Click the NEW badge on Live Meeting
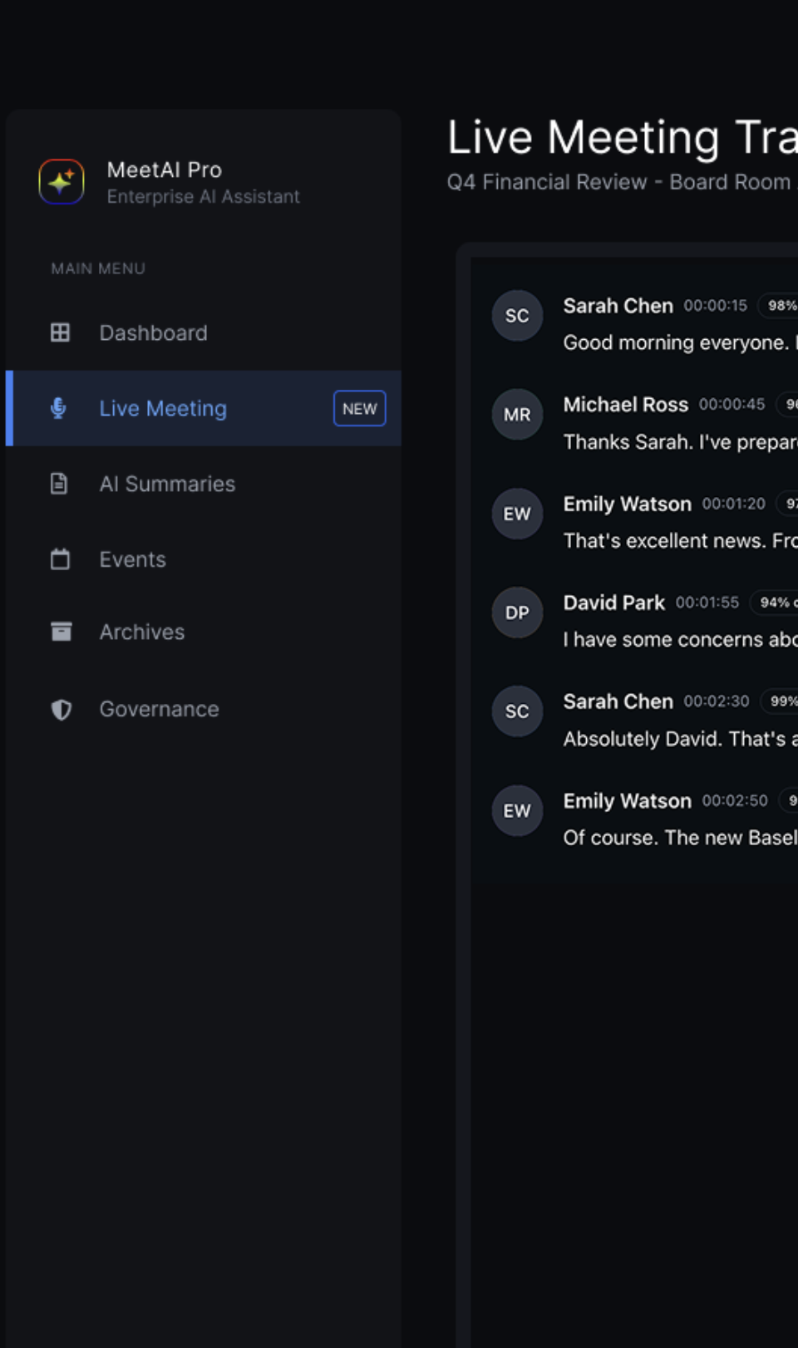The width and height of the screenshot is (798, 1348). click(x=359, y=408)
